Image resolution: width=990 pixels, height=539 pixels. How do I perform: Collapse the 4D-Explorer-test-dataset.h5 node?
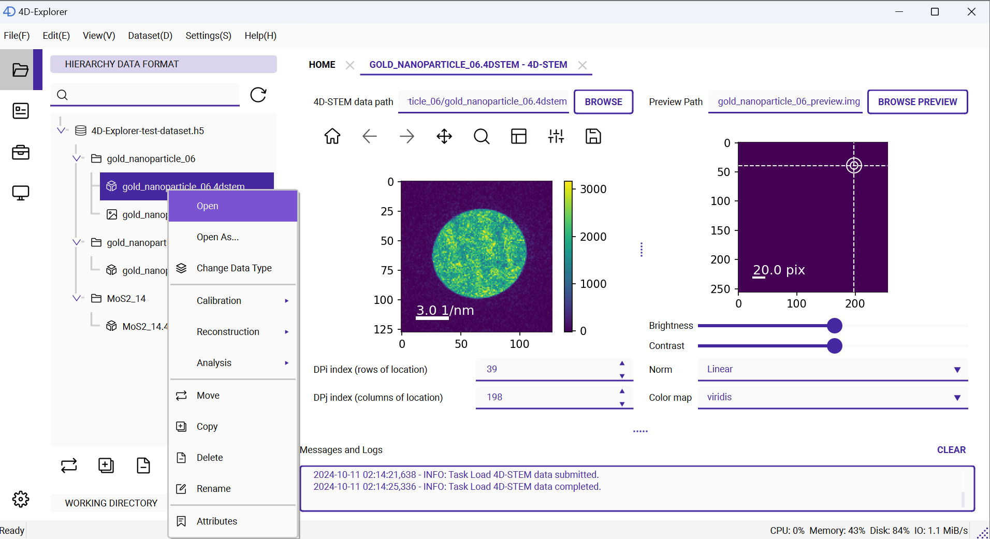coord(62,130)
